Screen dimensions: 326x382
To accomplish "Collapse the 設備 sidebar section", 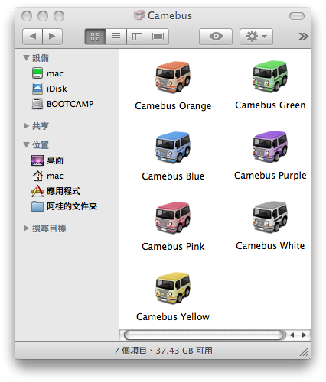I will [26, 58].
